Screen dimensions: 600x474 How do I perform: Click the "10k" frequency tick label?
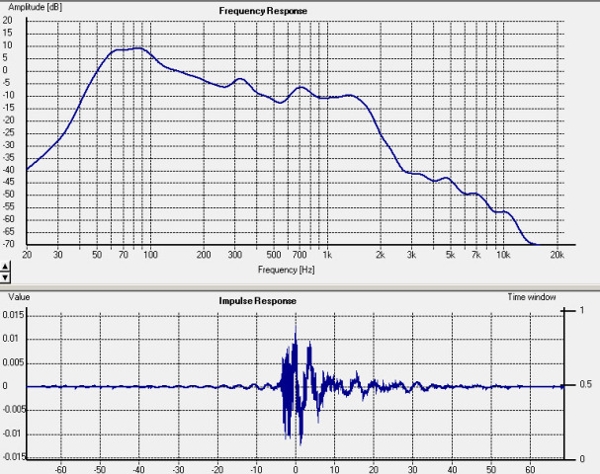click(503, 255)
